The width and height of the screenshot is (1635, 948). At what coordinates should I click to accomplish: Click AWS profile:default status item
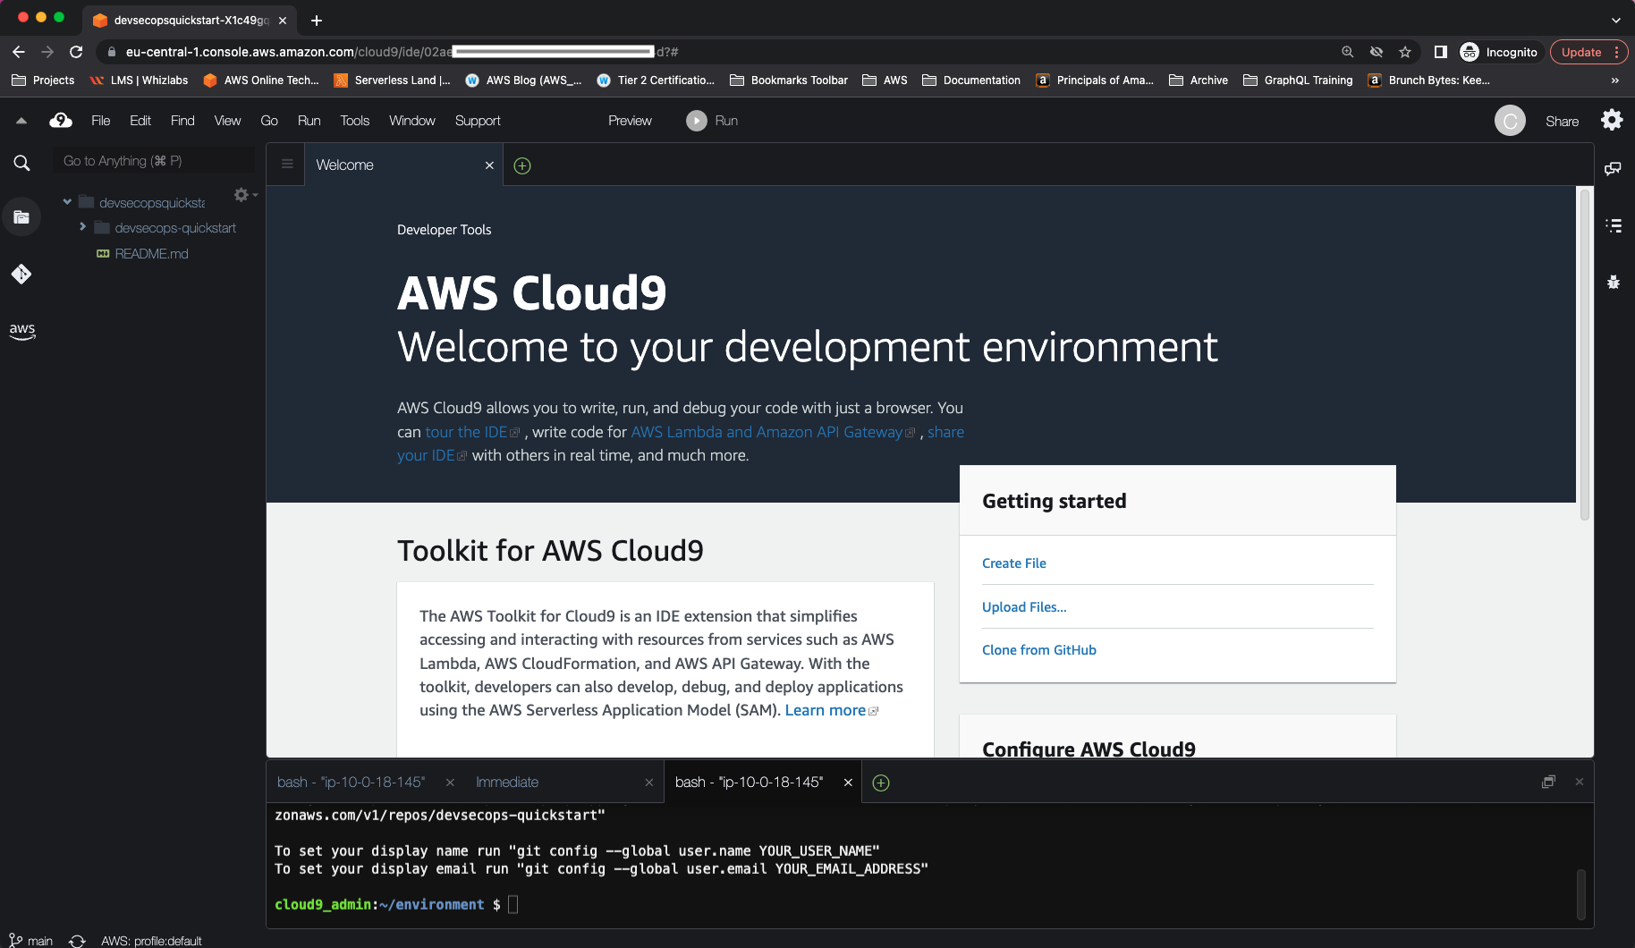[x=151, y=941]
